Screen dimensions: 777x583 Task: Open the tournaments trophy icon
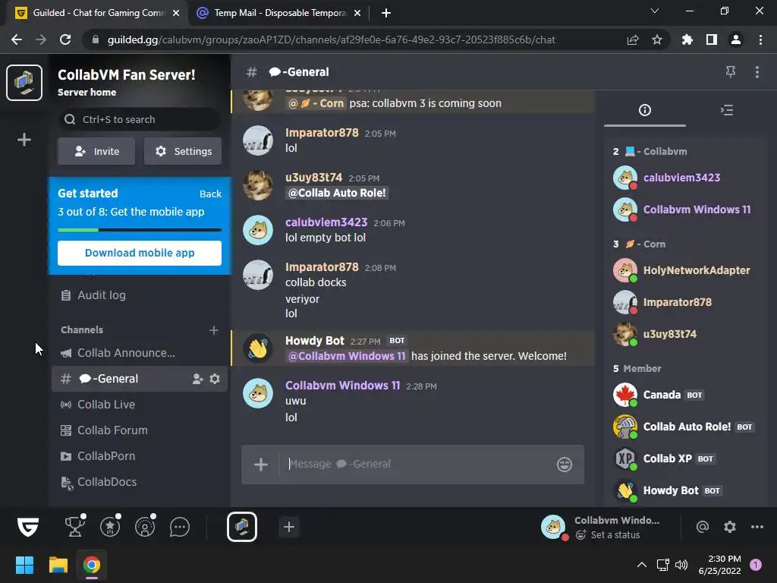point(75,527)
